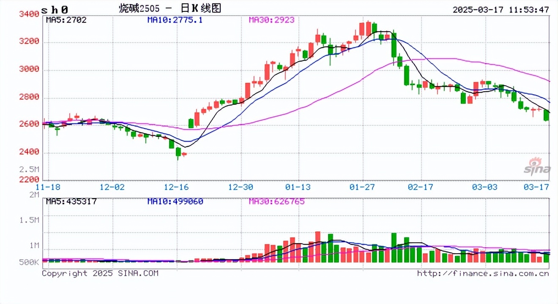Click the 2025-03-17 11:53:47 timestamp

pos(501,9)
